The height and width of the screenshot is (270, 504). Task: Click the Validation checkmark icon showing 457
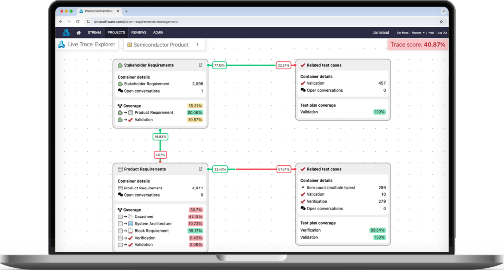click(x=303, y=83)
